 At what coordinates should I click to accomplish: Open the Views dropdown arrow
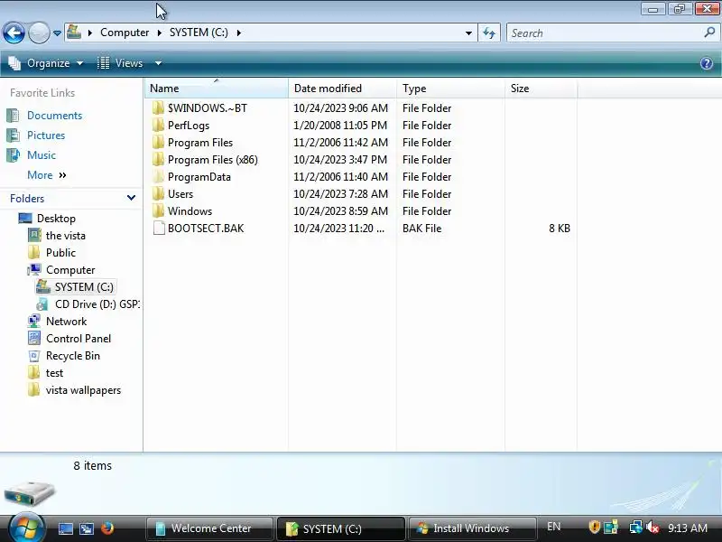(158, 63)
